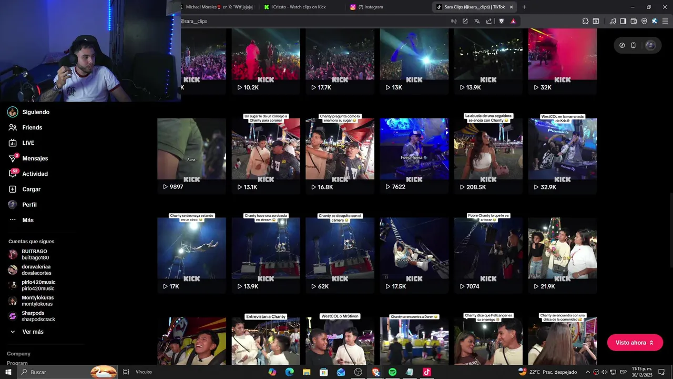Screen dimensions: 673x379
Task: Go to TikTok LIVE page
Action: click(22, 143)
